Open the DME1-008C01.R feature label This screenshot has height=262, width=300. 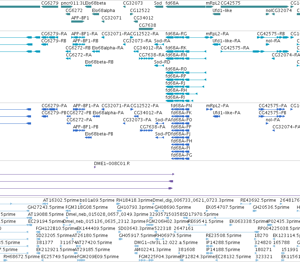point(112,164)
